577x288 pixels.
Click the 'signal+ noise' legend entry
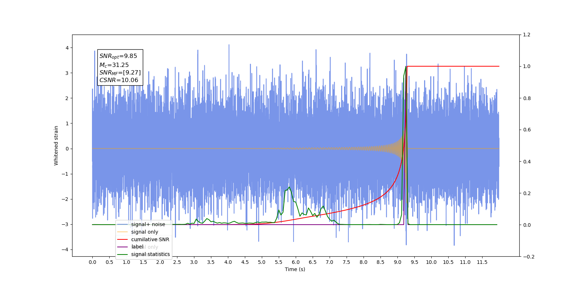click(141, 224)
